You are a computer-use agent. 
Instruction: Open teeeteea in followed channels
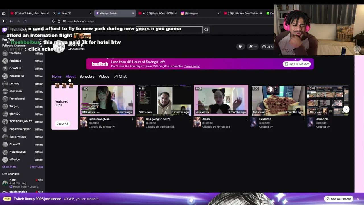(x=23, y=53)
